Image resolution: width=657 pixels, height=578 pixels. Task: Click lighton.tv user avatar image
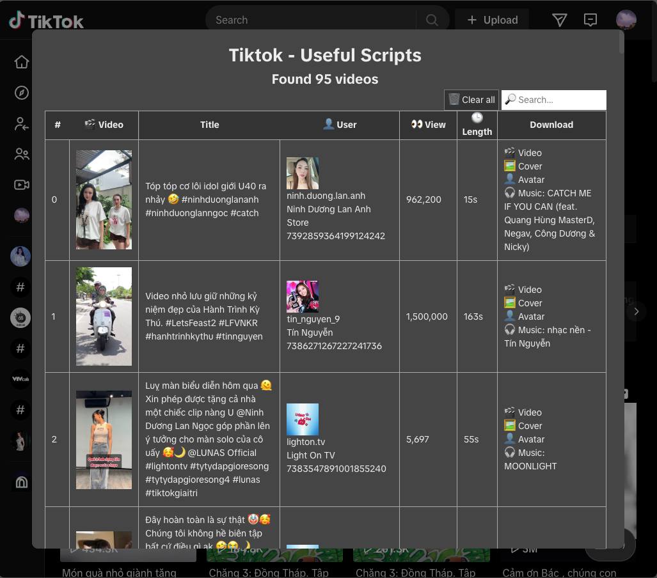[x=303, y=419]
